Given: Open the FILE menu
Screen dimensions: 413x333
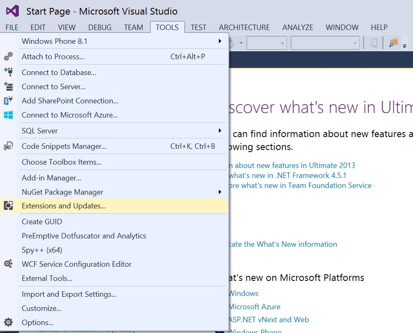Looking at the screenshot, I should (12, 28).
